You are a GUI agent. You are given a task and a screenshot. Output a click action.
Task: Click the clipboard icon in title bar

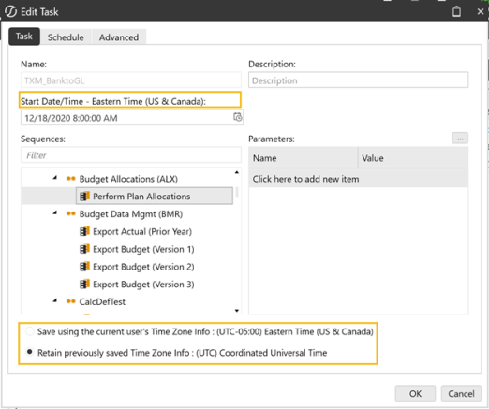click(x=456, y=12)
